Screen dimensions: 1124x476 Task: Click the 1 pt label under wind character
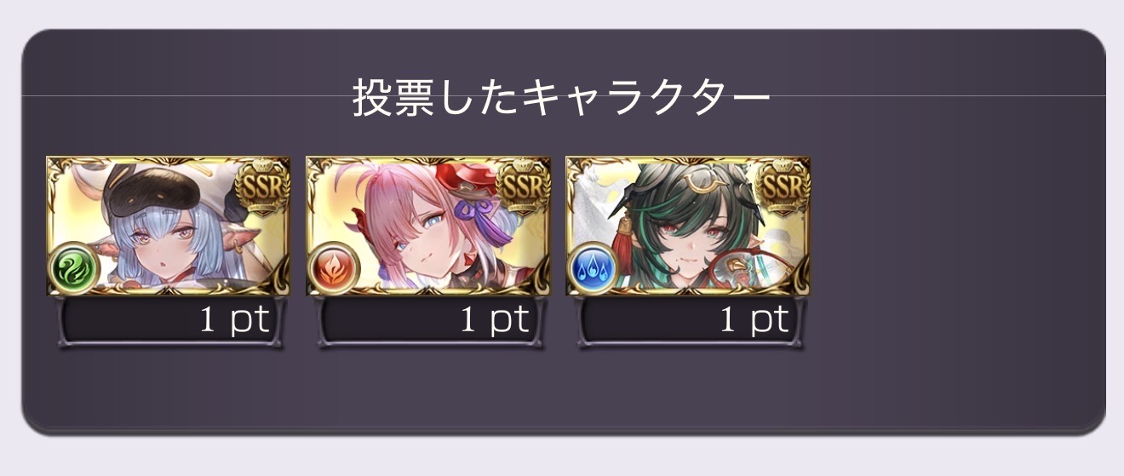coord(235,320)
